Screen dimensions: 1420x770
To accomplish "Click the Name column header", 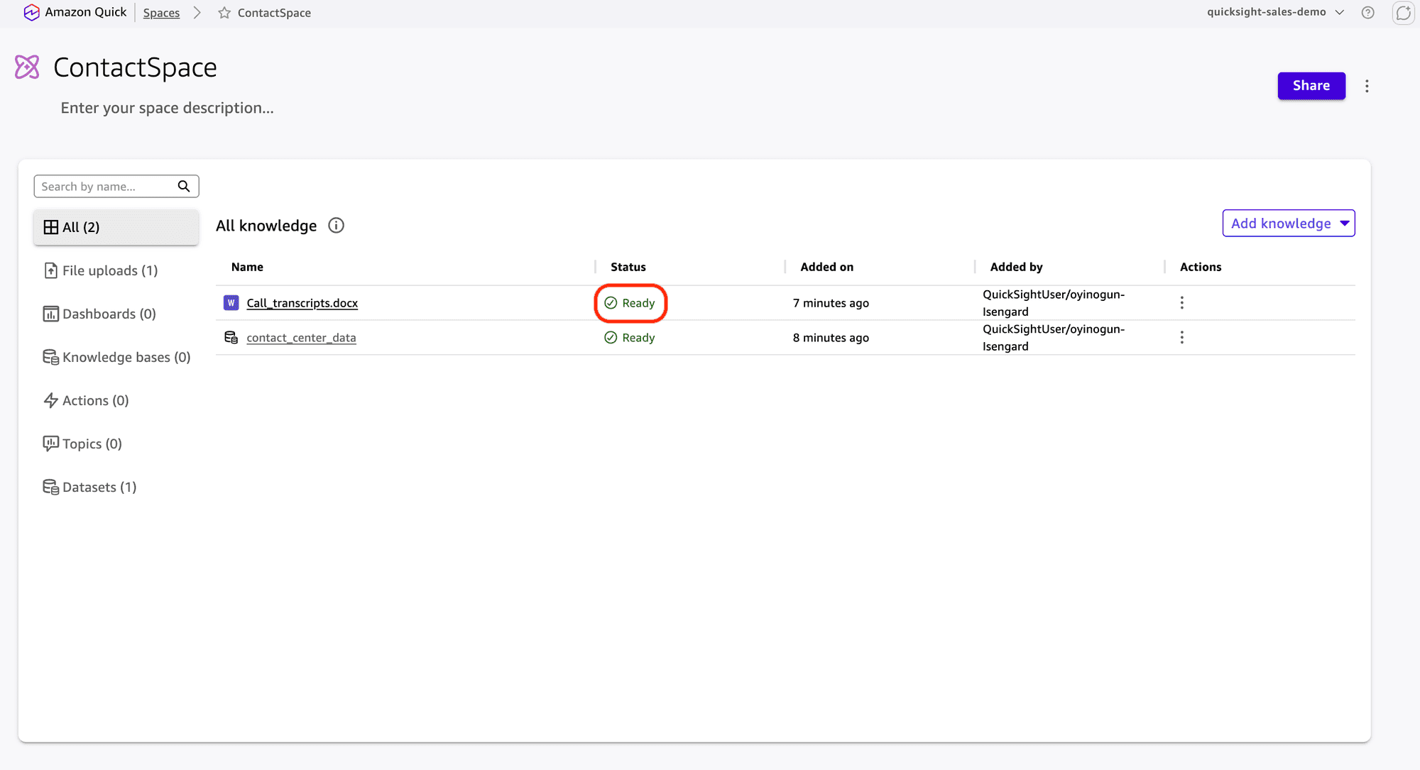I will pyautogui.click(x=247, y=267).
